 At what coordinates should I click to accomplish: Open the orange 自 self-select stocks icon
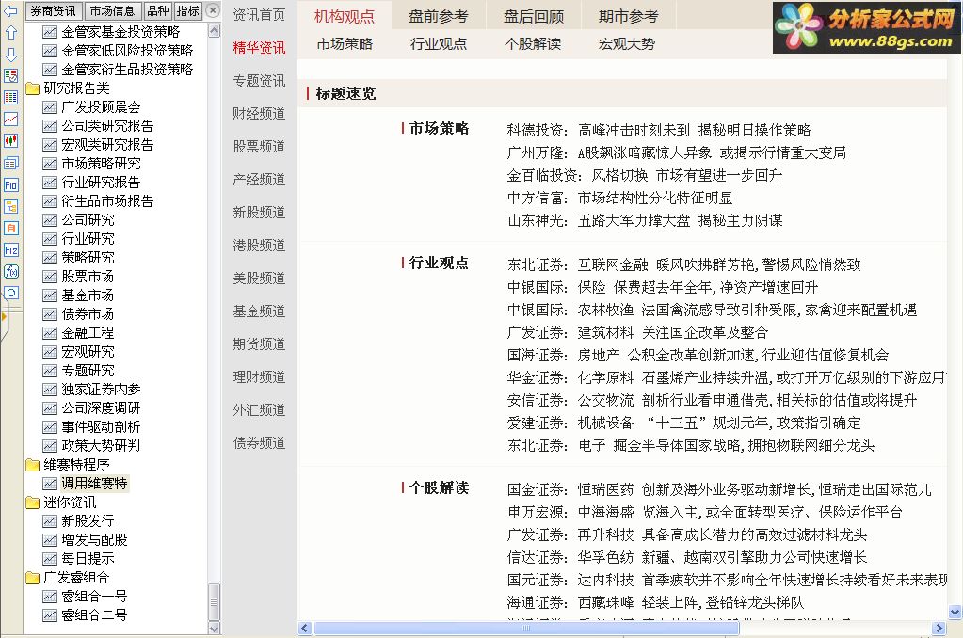click(10, 228)
